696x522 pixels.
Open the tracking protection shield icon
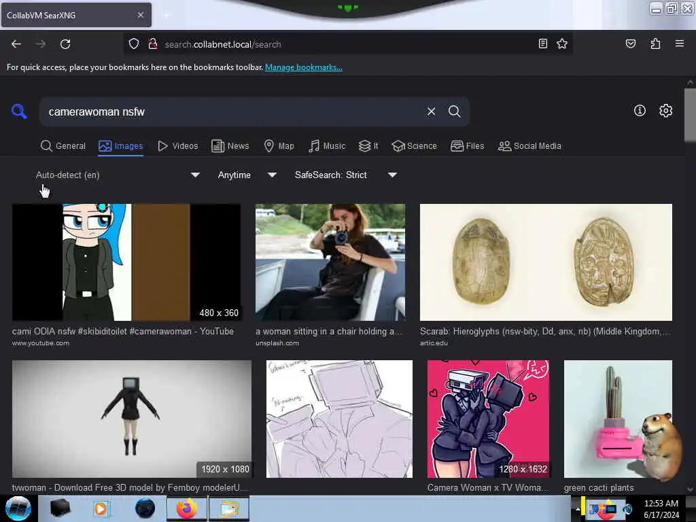point(134,44)
